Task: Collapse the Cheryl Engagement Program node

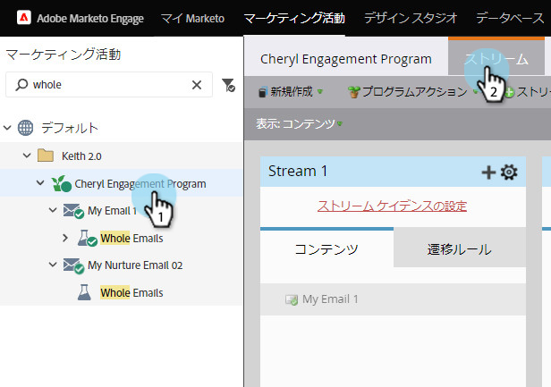Action: pos(40,183)
